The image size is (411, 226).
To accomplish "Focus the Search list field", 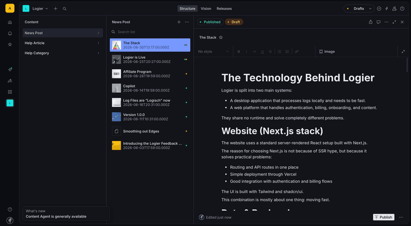I will coord(150,32).
